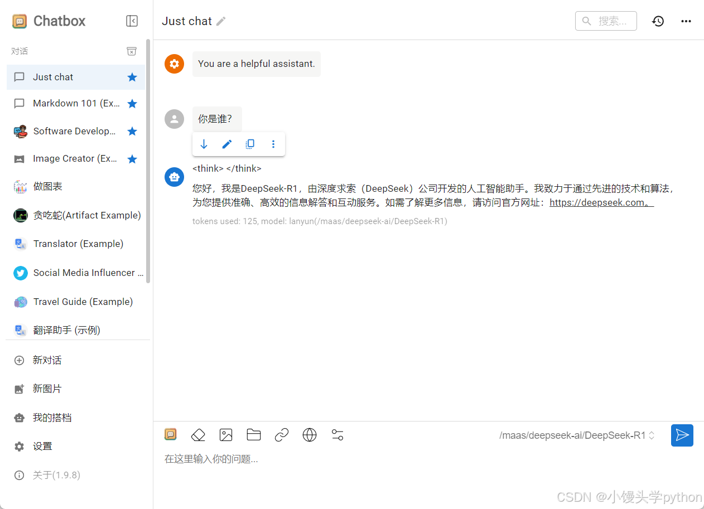The image size is (704, 509).
Task: Open the top-right more options menu
Action: (x=686, y=21)
